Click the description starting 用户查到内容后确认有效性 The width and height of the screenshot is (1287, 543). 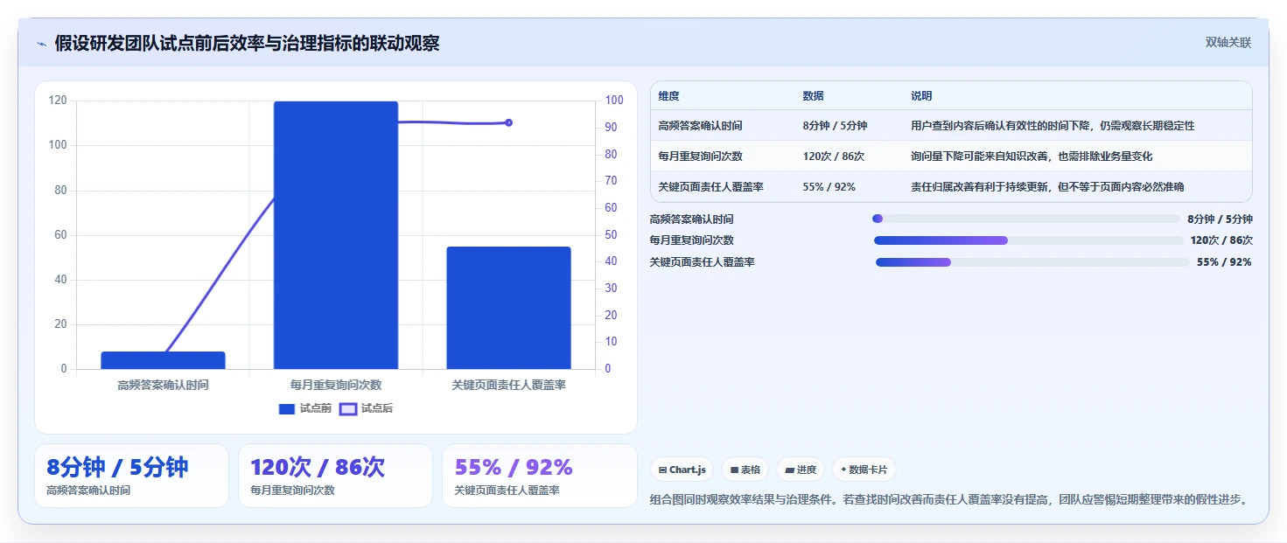pos(1053,126)
